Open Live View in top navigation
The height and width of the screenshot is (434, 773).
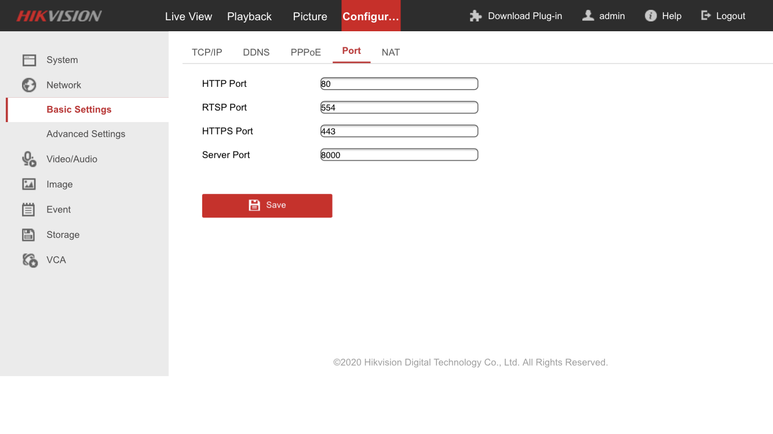pos(188,16)
